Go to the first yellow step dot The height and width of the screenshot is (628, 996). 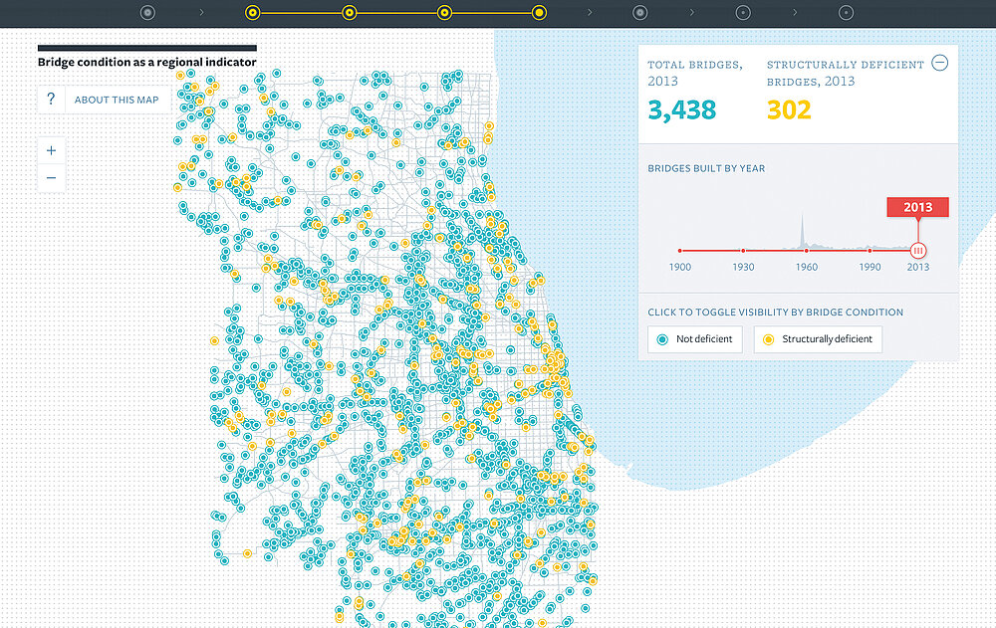[253, 13]
